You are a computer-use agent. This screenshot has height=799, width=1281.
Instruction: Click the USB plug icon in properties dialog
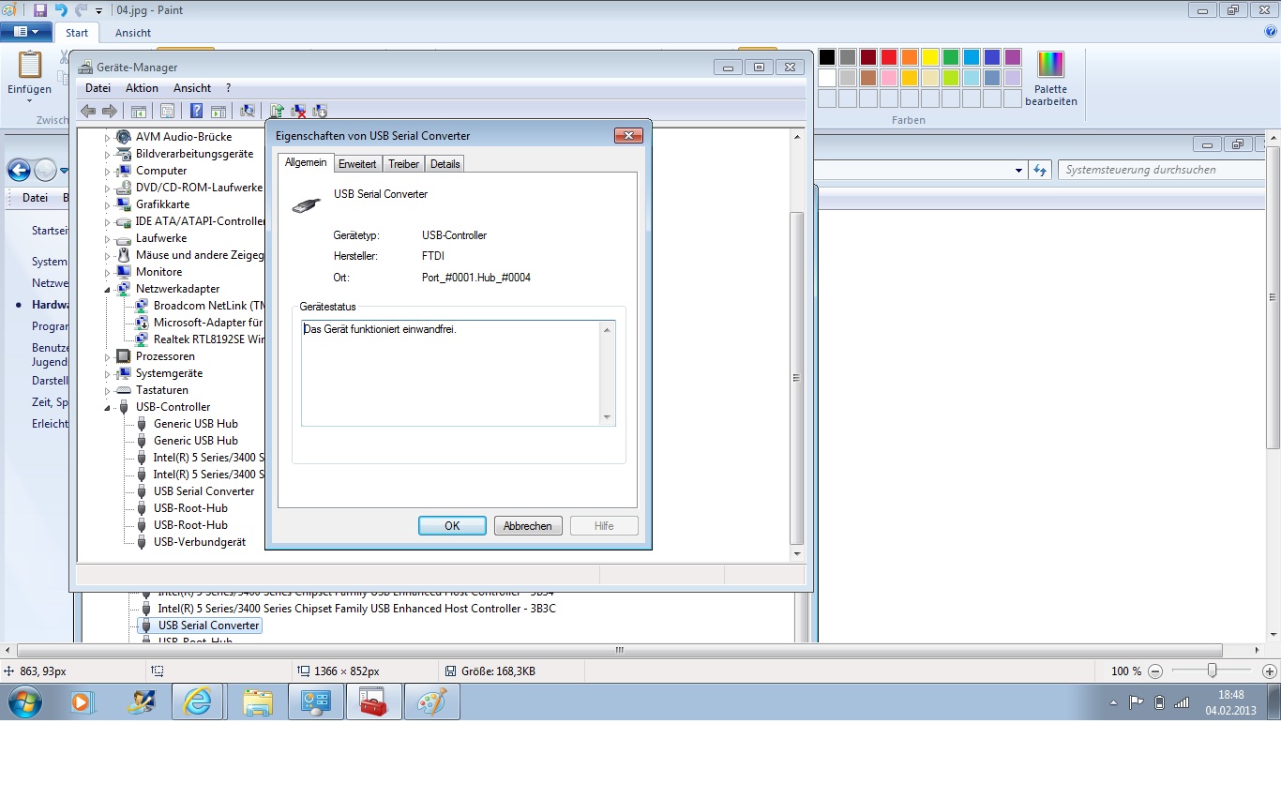306,204
